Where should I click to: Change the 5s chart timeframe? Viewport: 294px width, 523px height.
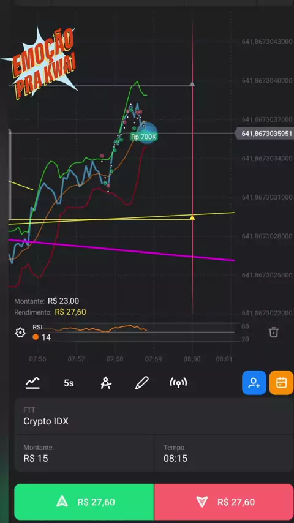69,383
